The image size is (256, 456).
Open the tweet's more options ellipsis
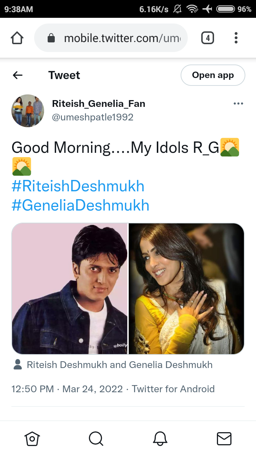tap(238, 104)
